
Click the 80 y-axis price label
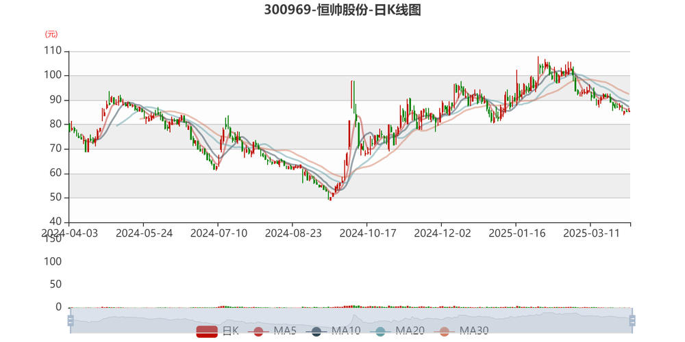point(56,124)
